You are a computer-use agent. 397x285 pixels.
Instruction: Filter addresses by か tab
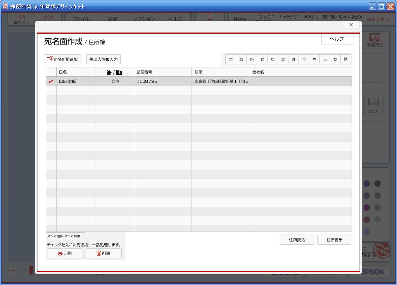pyautogui.click(x=252, y=59)
